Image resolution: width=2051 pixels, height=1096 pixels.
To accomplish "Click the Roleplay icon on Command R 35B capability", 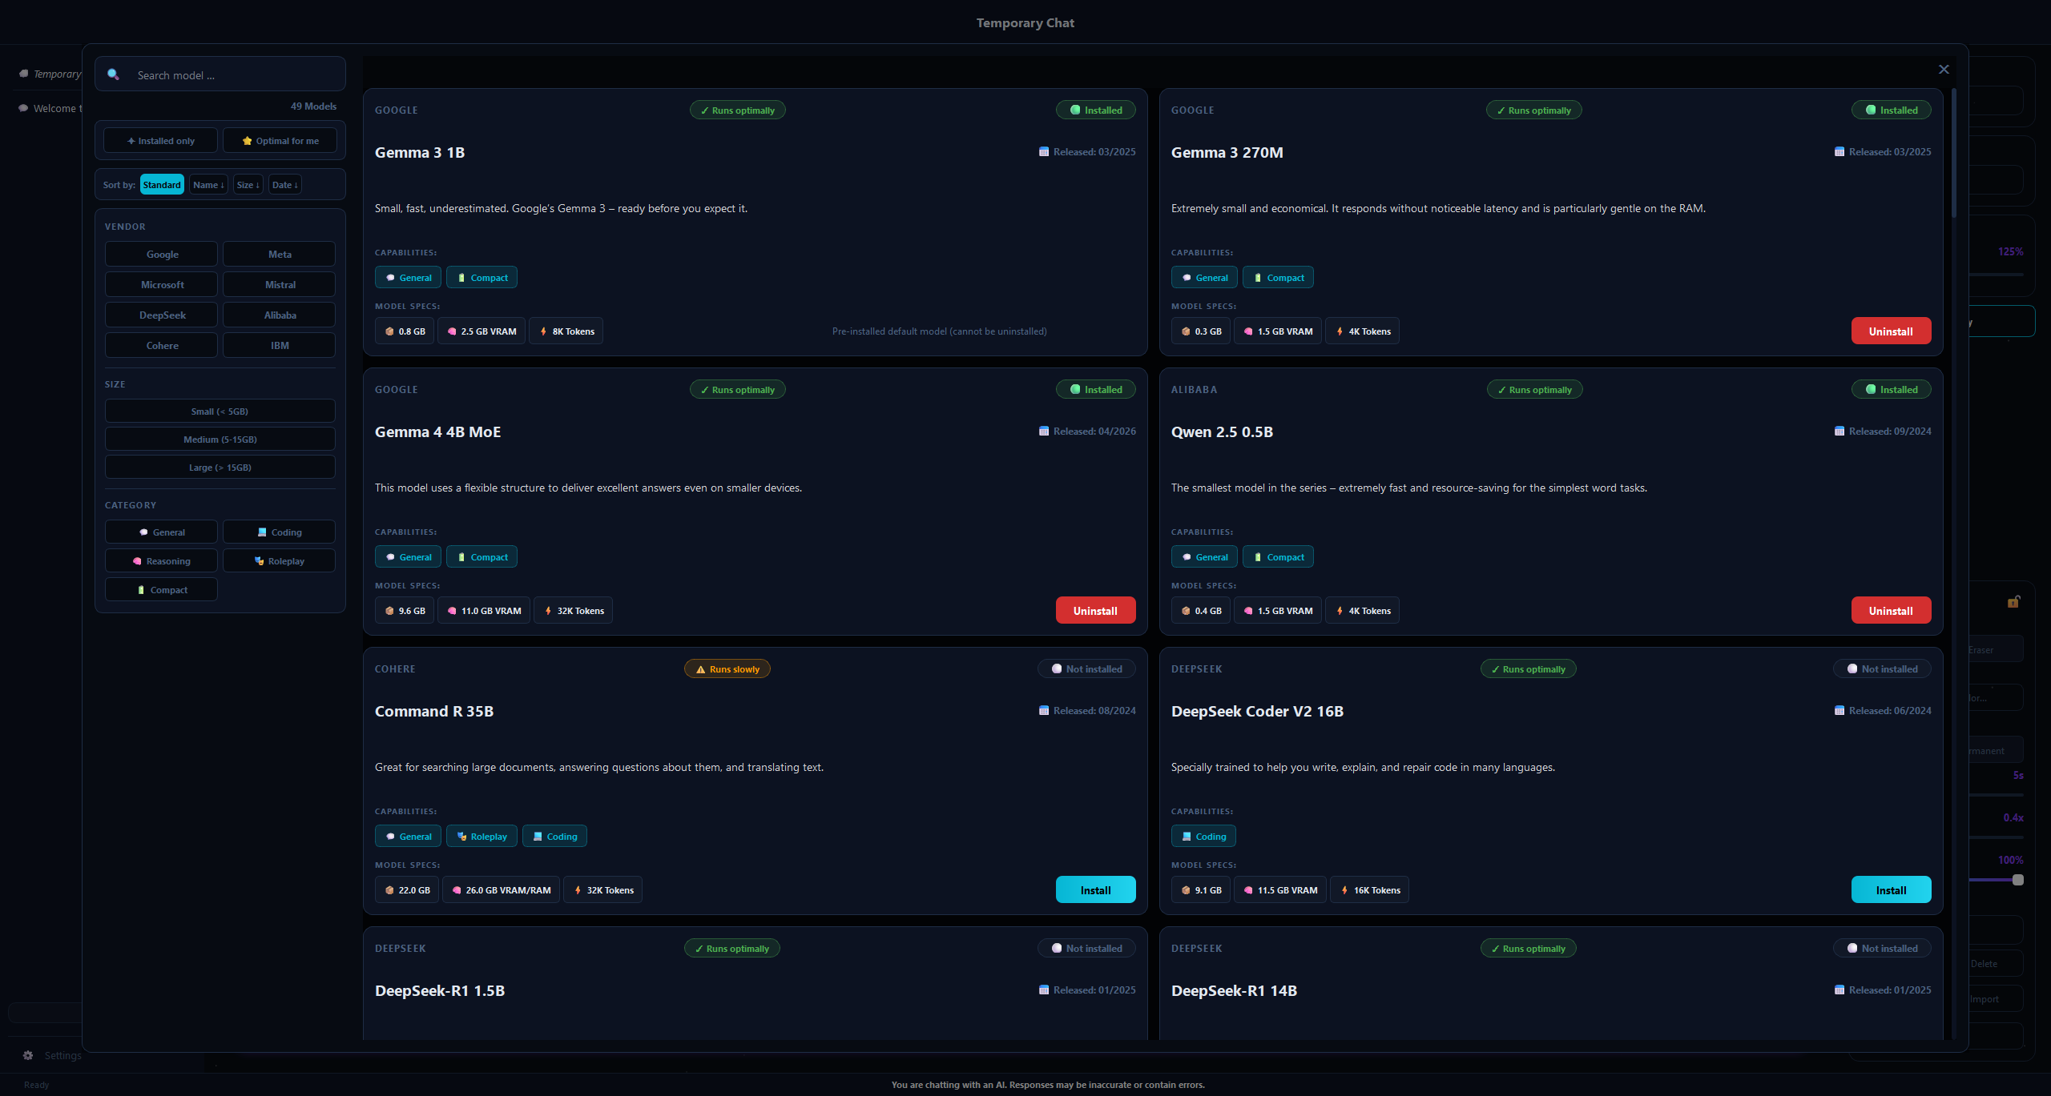I will tap(461, 837).
